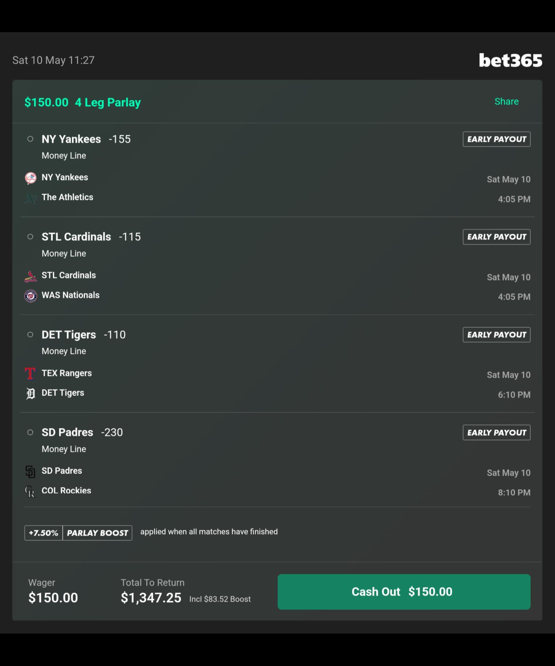
Task: Select the DET Tigers -110 leg circle
Action: (x=30, y=335)
